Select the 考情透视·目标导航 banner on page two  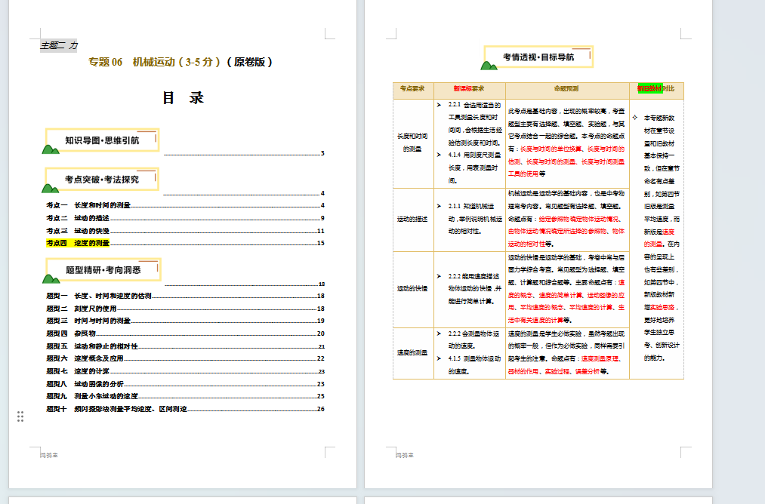538,57
